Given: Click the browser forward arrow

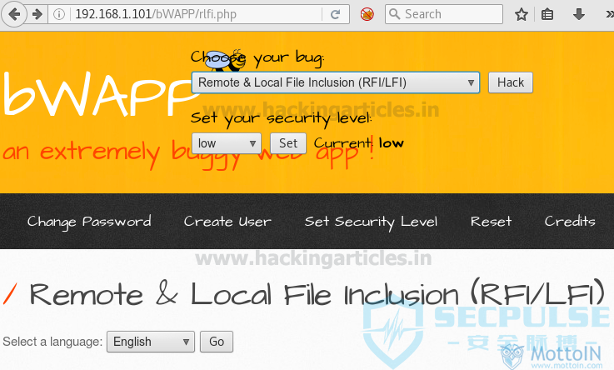Looking at the screenshot, I should [37, 14].
